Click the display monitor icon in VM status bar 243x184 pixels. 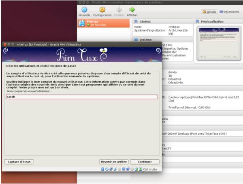click(124, 169)
